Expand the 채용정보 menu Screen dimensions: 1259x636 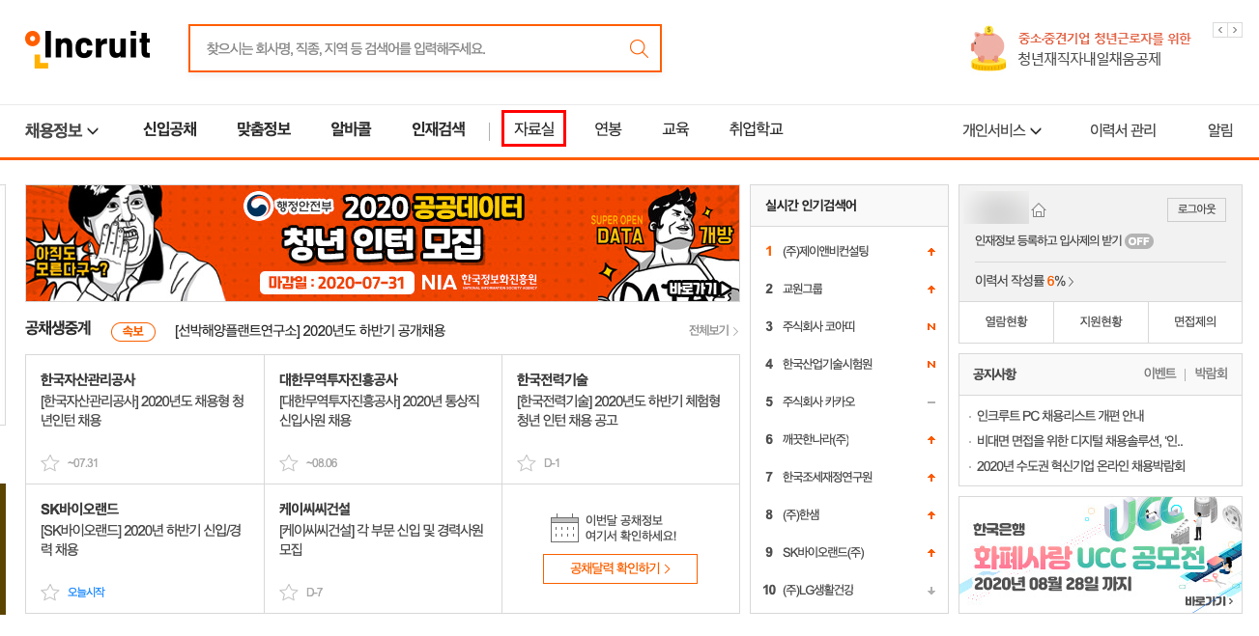(62, 130)
